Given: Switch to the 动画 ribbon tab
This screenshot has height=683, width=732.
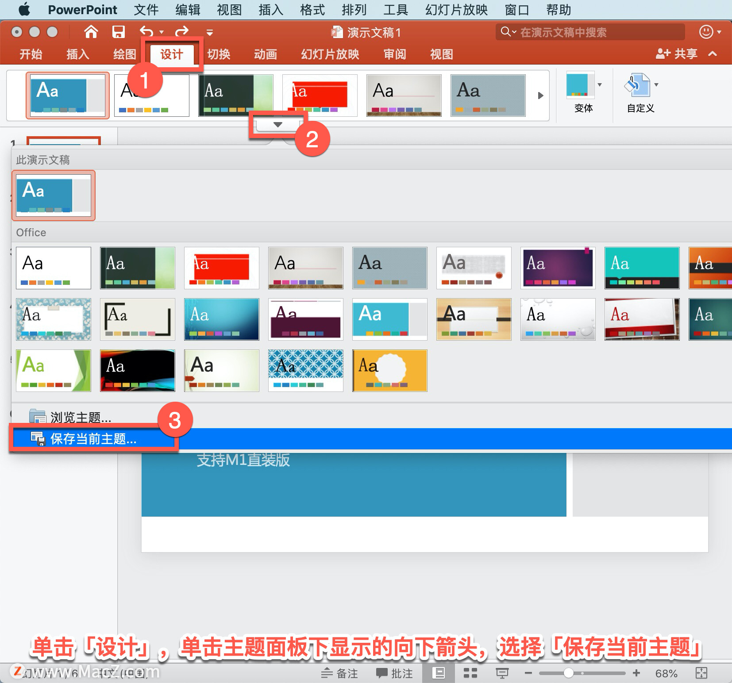Looking at the screenshot, I should [266, 54].
